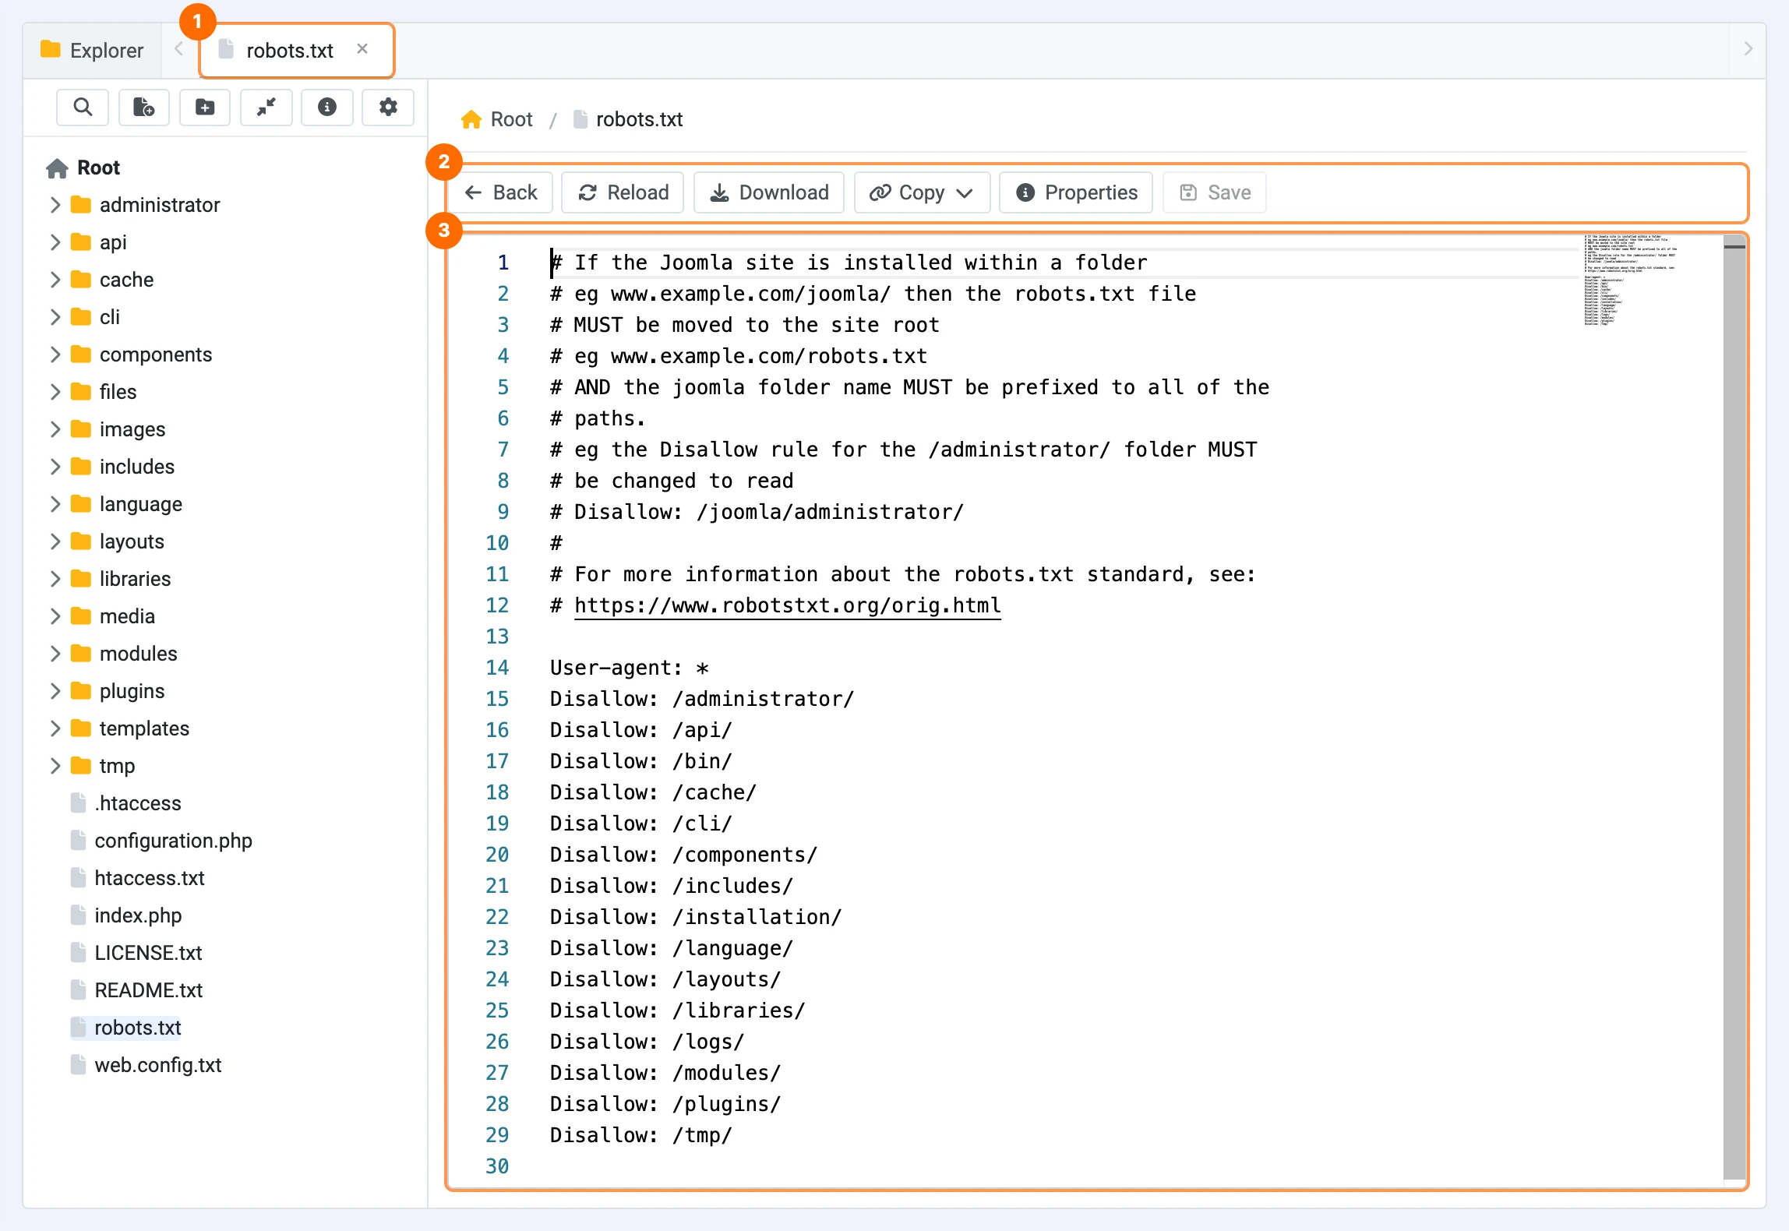The width and height of the screenshot is (1789, 1231).
Task: Open web.config.txt file
Action: pos(146,1065)
